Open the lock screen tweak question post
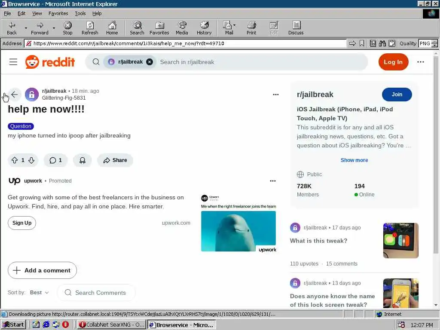The width and height of the screenshot is (440, 330). 333,300
